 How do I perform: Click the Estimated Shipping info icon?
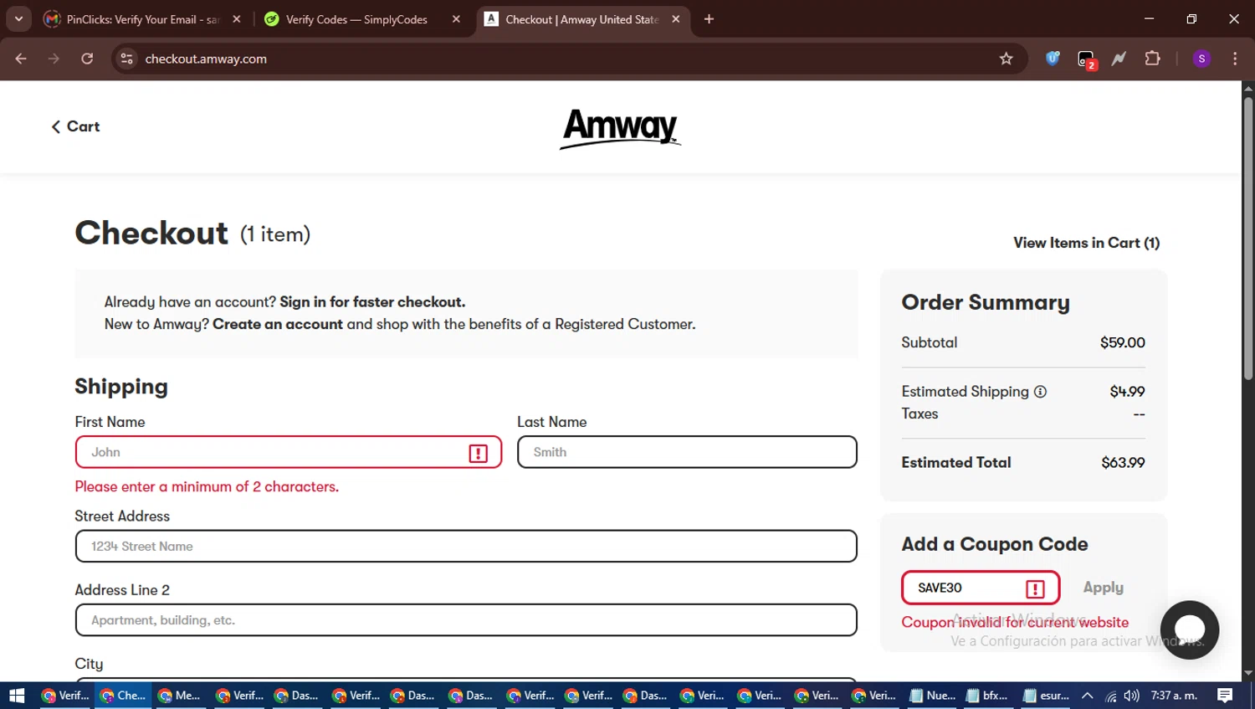tap(1040, 392)
